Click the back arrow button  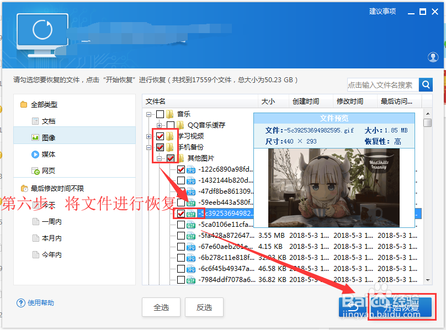coord(353,307)
